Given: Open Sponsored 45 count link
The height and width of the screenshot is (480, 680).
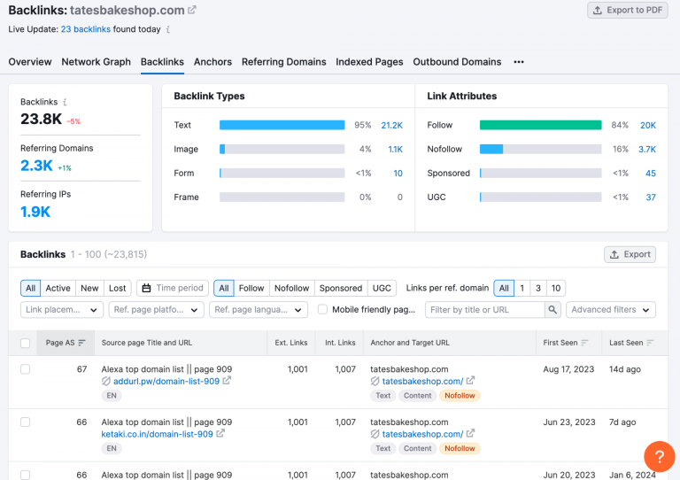Looking at the screenshot, I should (x=651, y=173).
